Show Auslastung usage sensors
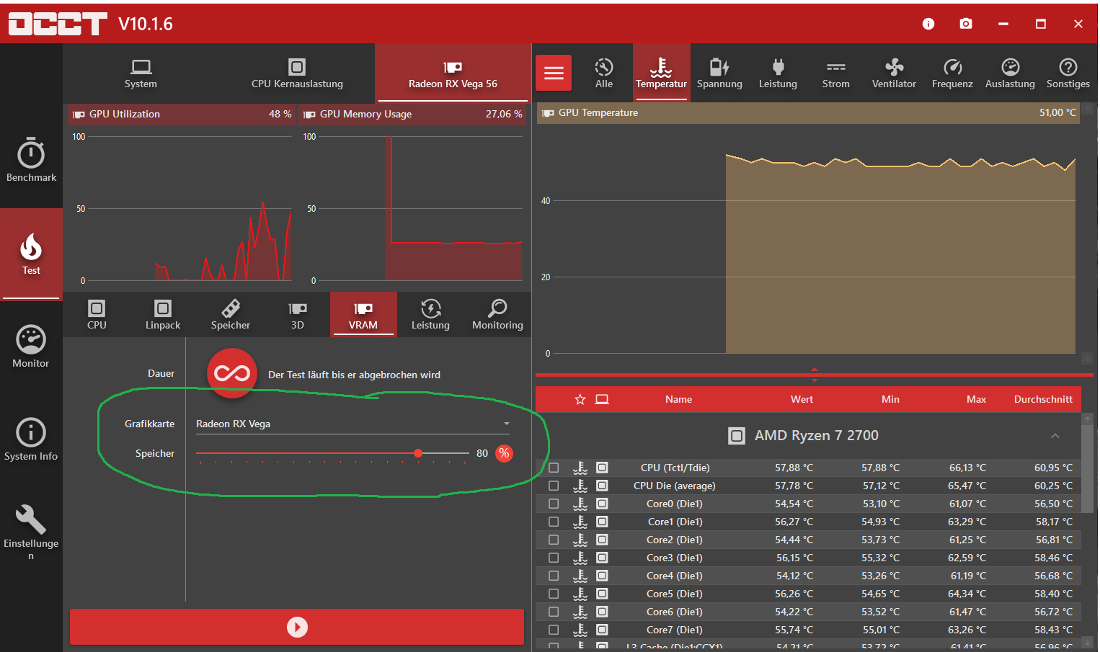 point(1010,73)
